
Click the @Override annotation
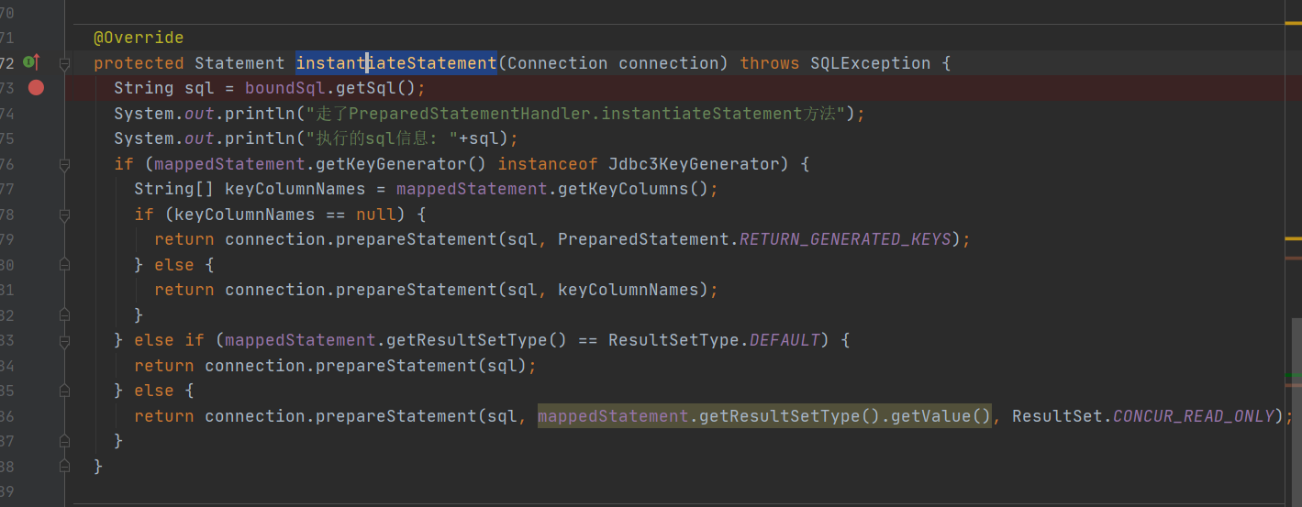[x=139, y=38]
